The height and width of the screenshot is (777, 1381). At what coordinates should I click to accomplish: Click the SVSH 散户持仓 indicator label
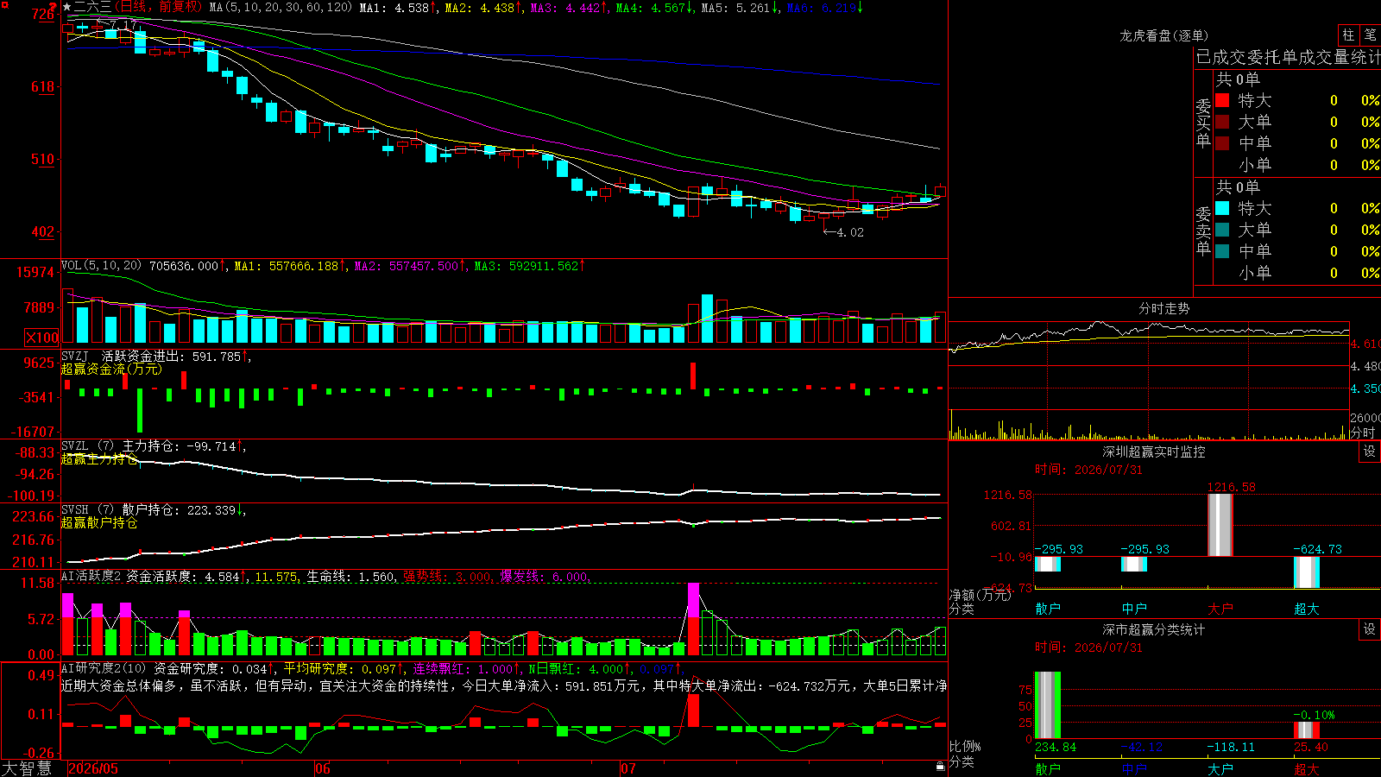[x=121, y=510]
